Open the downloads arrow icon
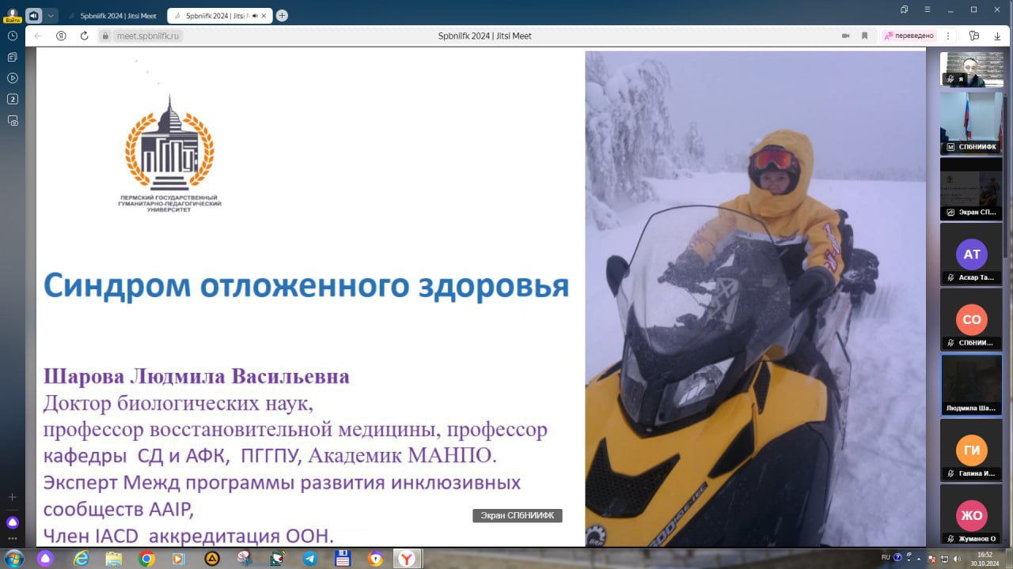This screenshot has height=569, width=1013. (997, 36)
